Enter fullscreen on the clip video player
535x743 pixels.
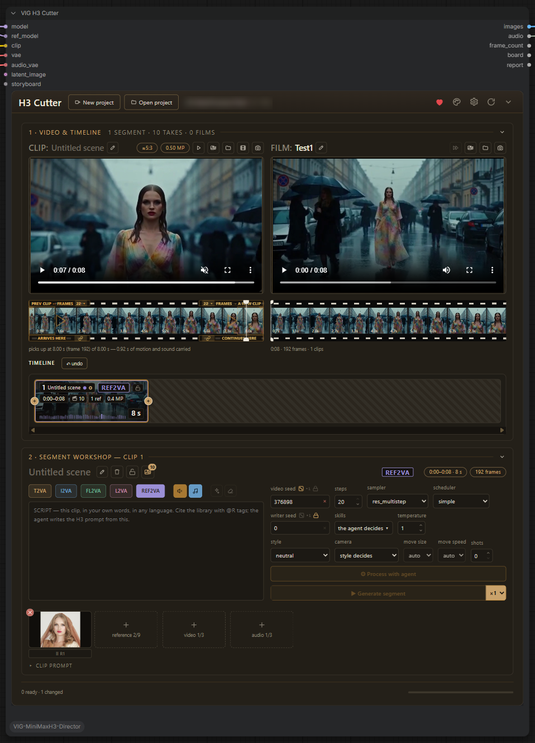(x=227, y=270)
